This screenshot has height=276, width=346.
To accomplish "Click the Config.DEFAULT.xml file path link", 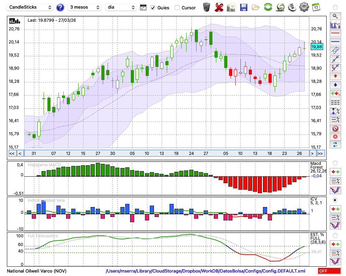I will [x=206, y=271].
